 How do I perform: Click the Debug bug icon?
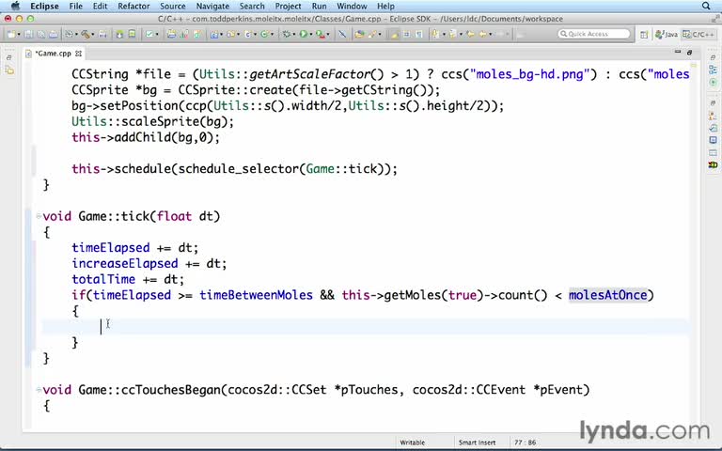click(x=287, y=34)
